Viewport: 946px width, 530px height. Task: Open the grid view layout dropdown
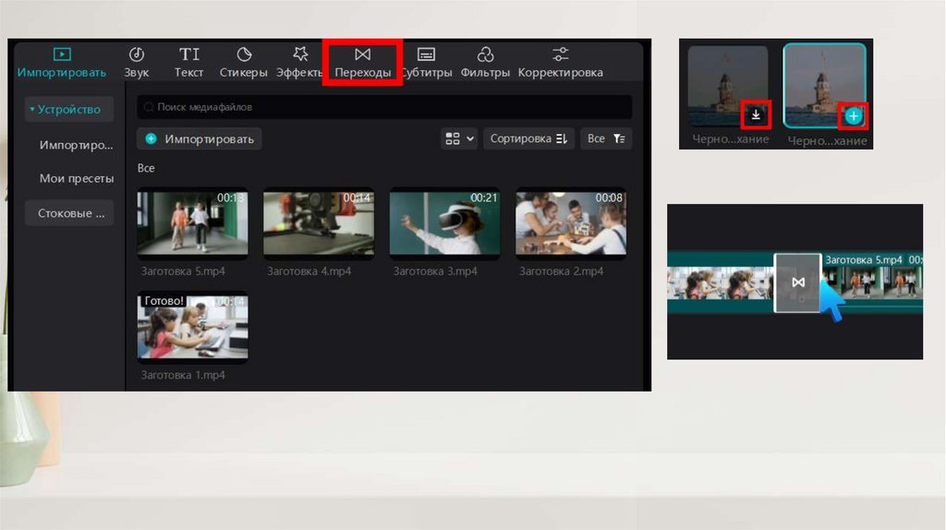tap(459, 139)
